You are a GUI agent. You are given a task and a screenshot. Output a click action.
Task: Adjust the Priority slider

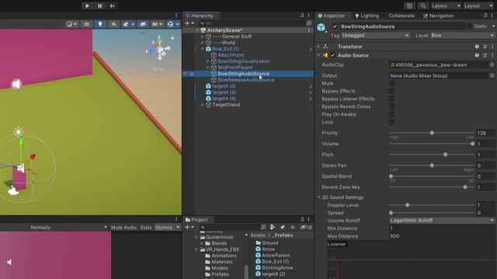(x=432, y=133)
